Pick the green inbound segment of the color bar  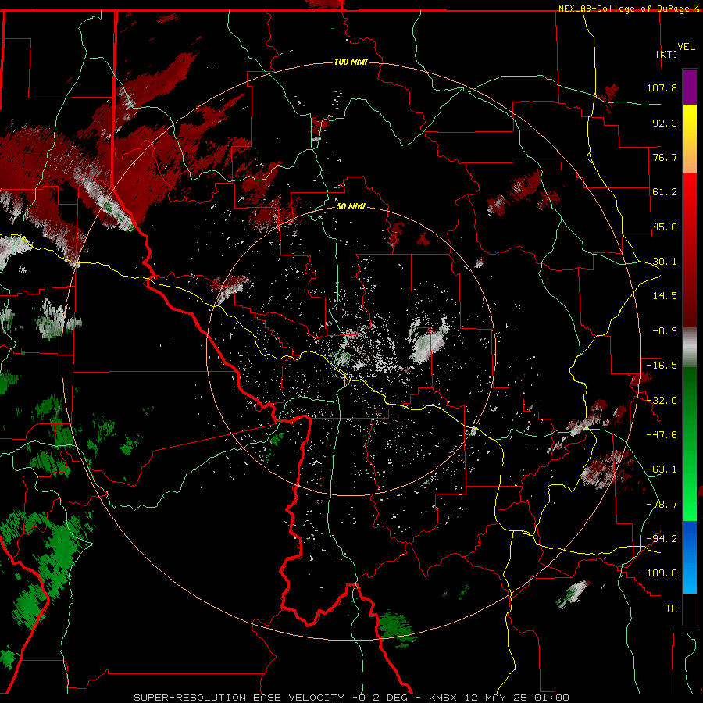point(690,444)
